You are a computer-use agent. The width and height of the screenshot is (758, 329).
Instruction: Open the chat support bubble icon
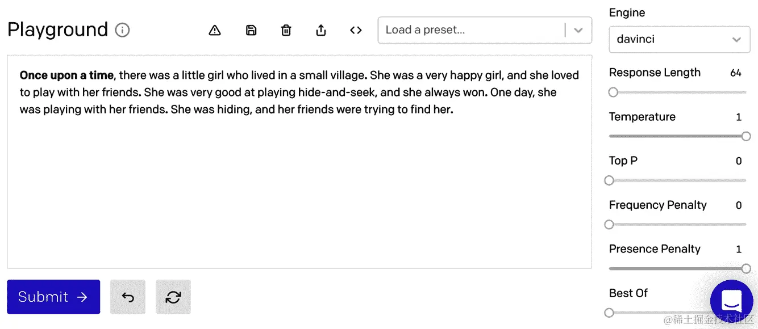coord(732,301)
